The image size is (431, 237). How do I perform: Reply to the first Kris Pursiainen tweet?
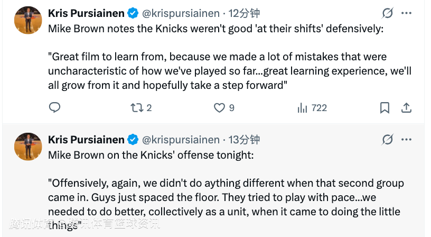[55, 108]
